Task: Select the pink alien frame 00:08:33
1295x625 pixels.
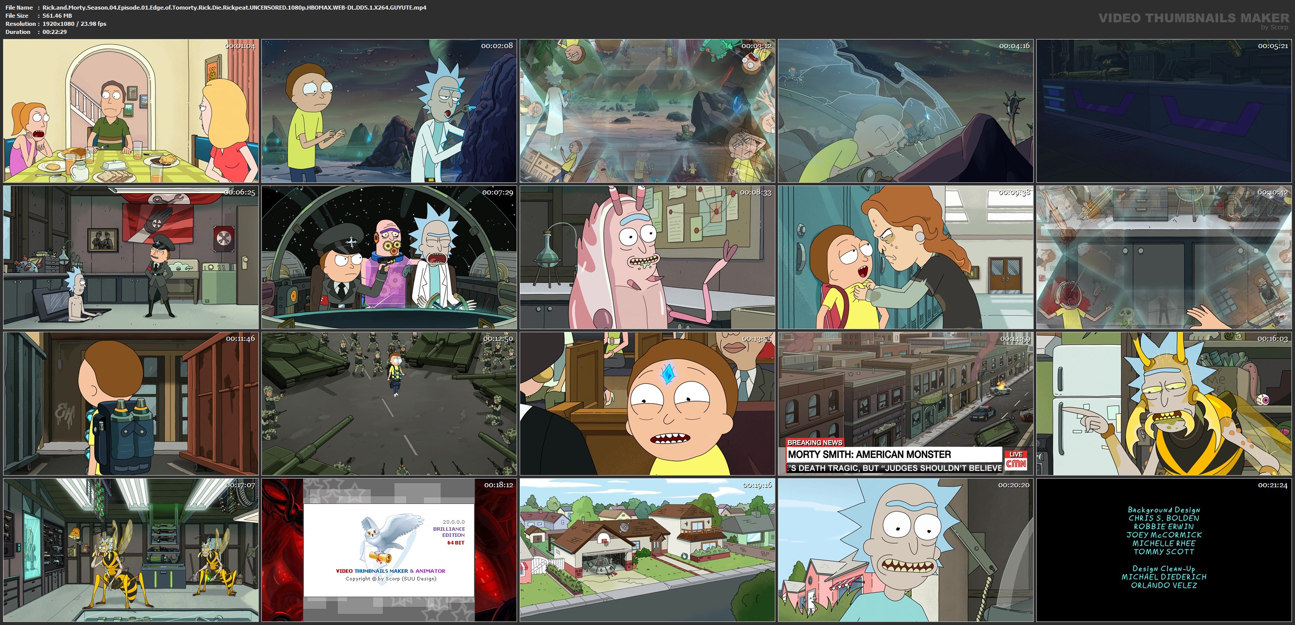Action: pyautogui.click(x=647, y=257)
